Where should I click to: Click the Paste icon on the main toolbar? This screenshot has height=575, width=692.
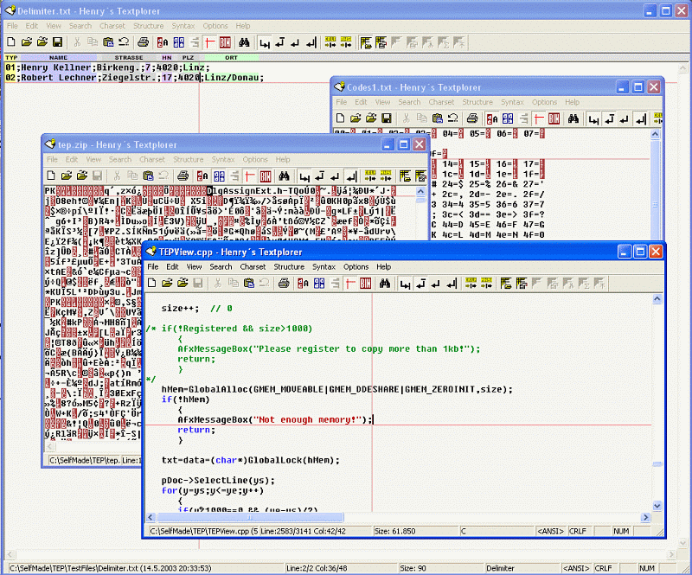[x=108, y=41]
